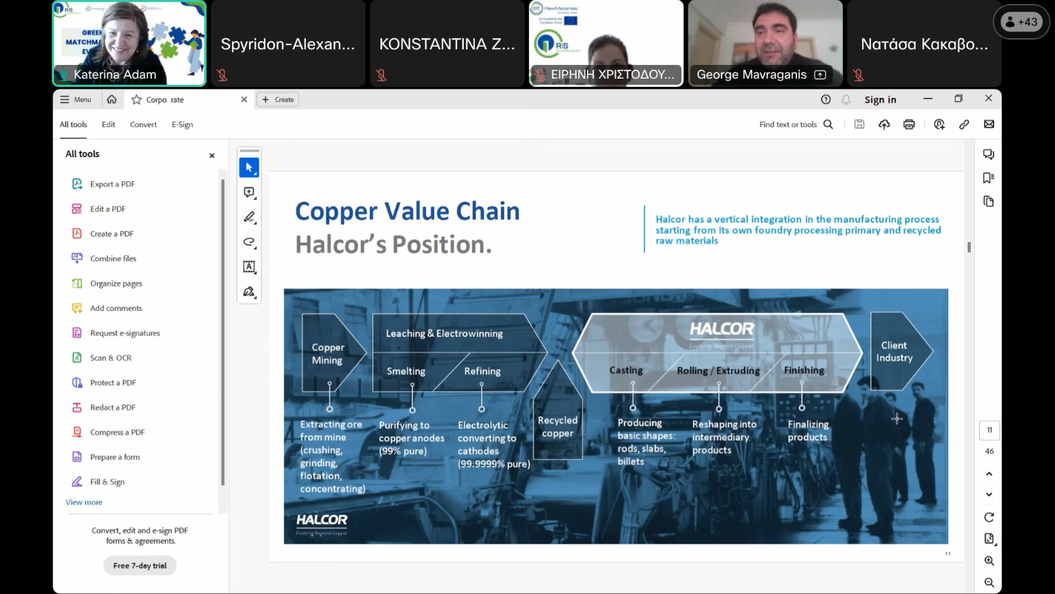This screenshot has height=594, width=1055.
Task: Star the Corporate document tab
Action: click(137, 100)
